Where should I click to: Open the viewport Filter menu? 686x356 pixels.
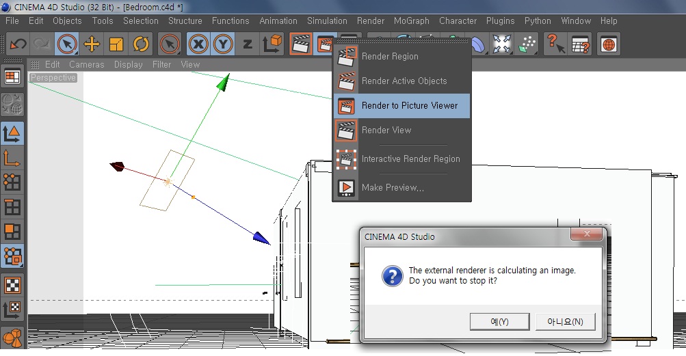[161, 65]
